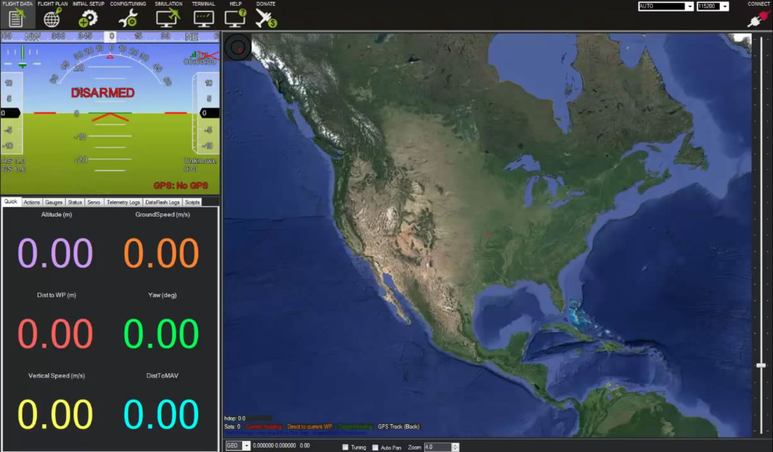Open the Flight Data screen icon
This screenshot has height=452, width=773.
click(x=17, y=18)
